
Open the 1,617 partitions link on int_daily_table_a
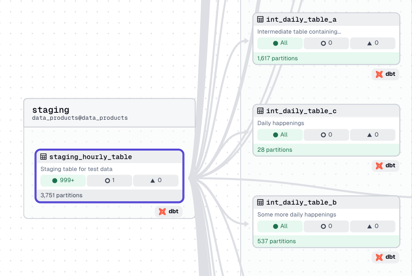[x=277, y=58]
